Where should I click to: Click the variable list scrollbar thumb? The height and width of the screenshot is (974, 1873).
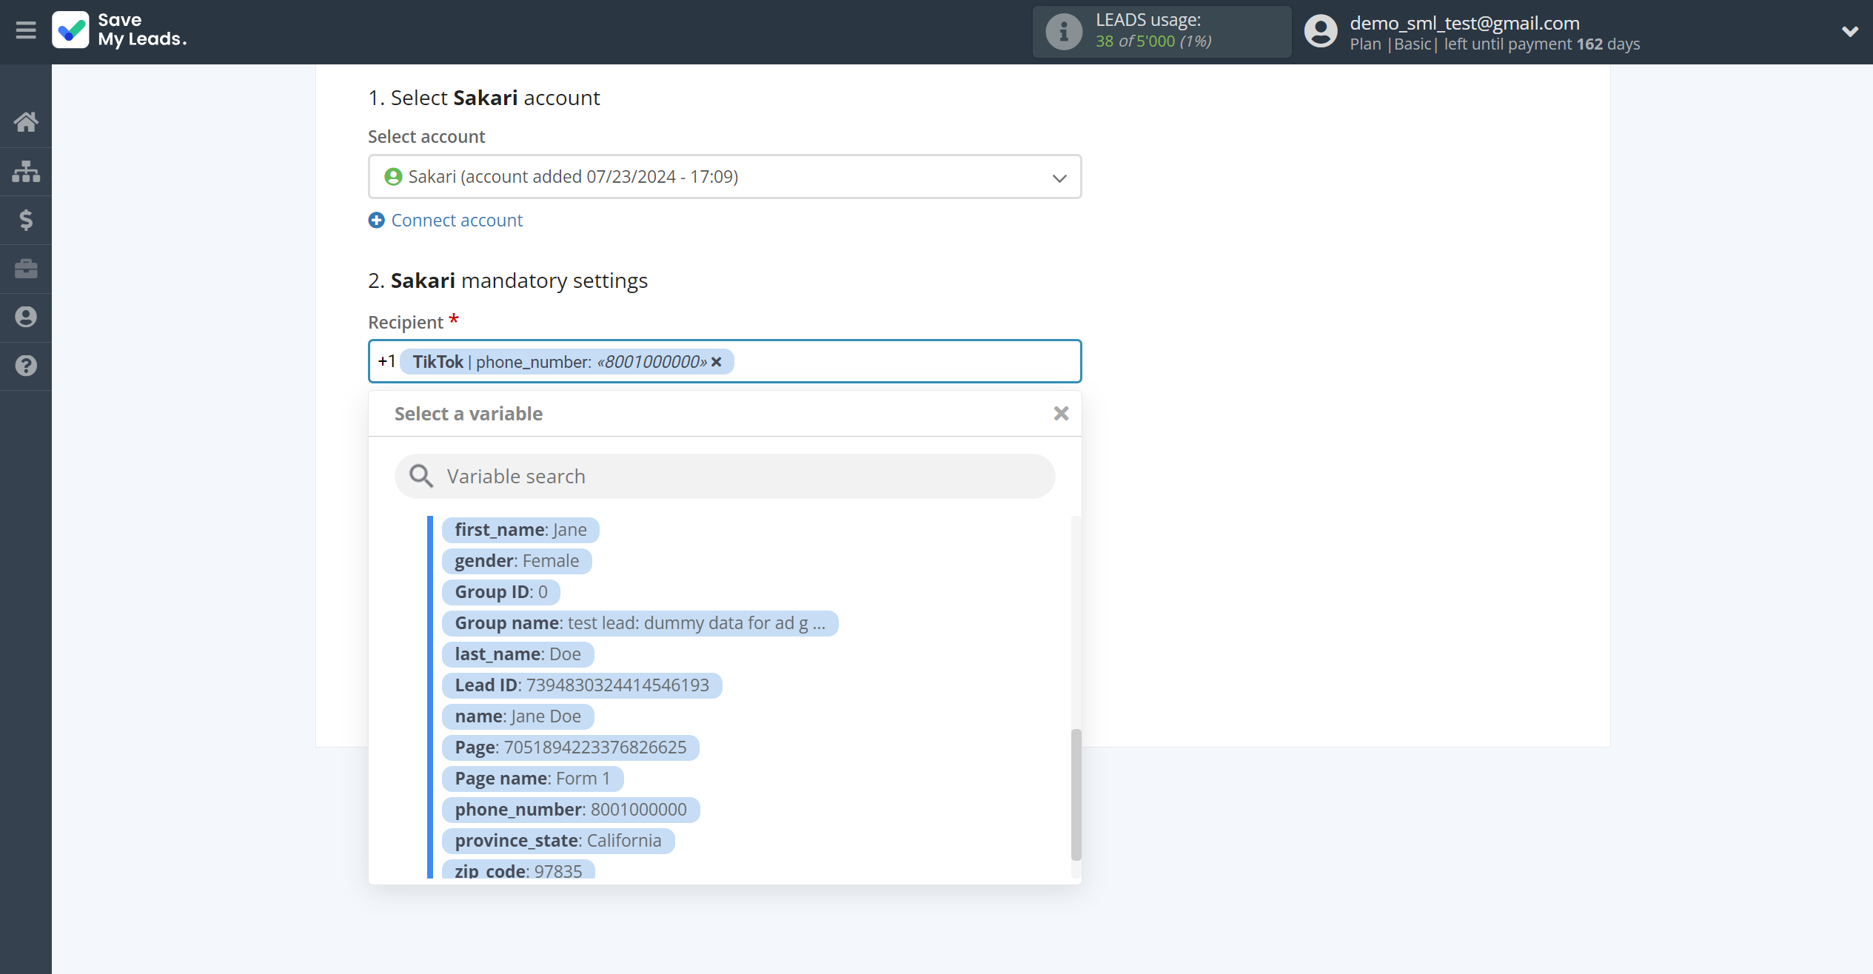coord(1076,795)
